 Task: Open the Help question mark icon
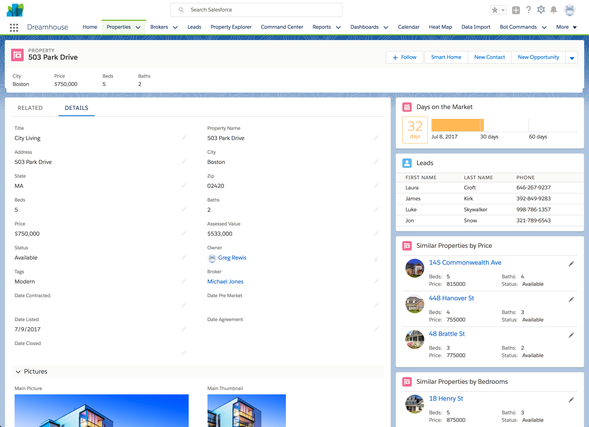click(x=528, y=10)
